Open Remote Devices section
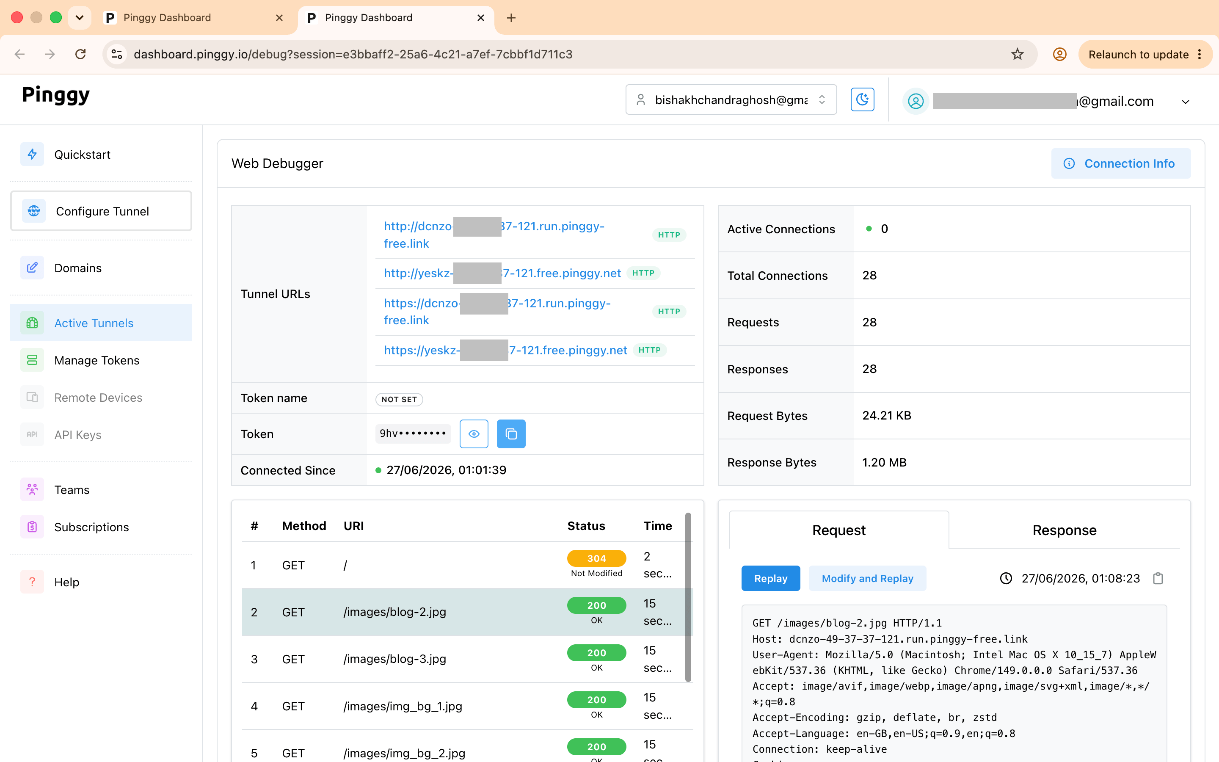 [101, 397]
